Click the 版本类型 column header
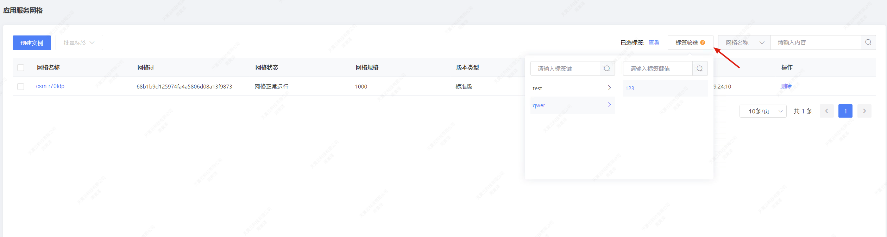The height and width of the screenshot is (237, 887). [x=467, y=67]
